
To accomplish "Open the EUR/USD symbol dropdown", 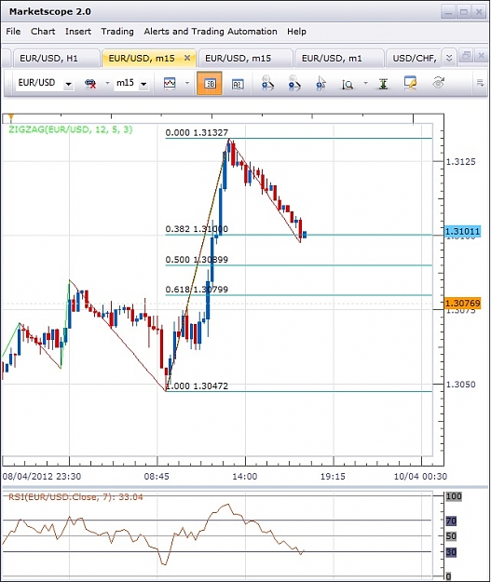I will [68, 84].
